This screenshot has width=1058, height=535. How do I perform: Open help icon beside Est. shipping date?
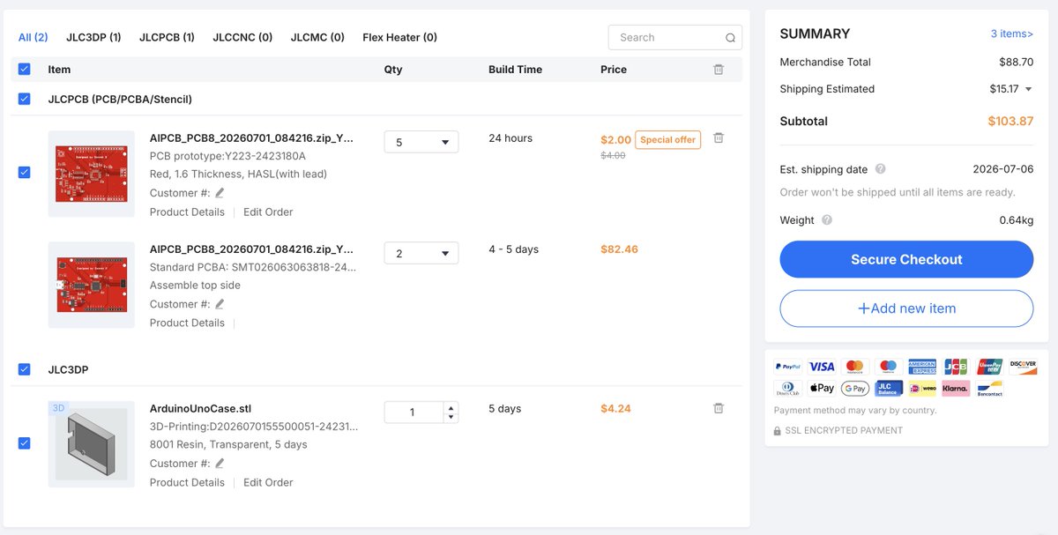pyautogui.click(x=880, y=169)
